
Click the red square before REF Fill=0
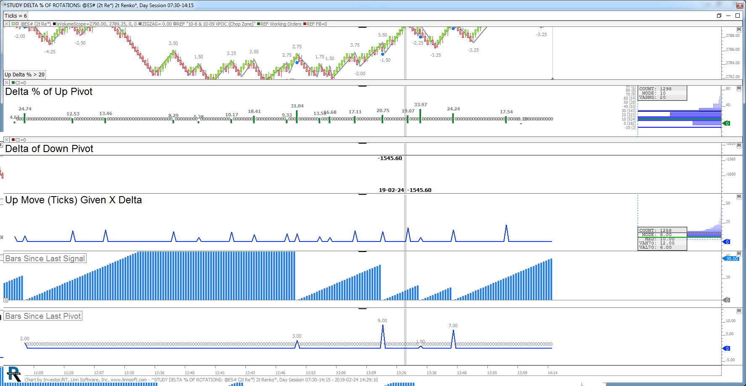tap(305, 24)
